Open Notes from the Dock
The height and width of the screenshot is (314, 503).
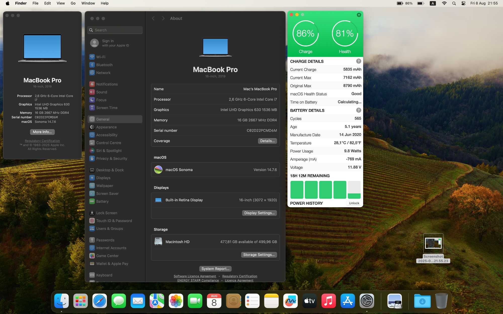pos(271,301)
